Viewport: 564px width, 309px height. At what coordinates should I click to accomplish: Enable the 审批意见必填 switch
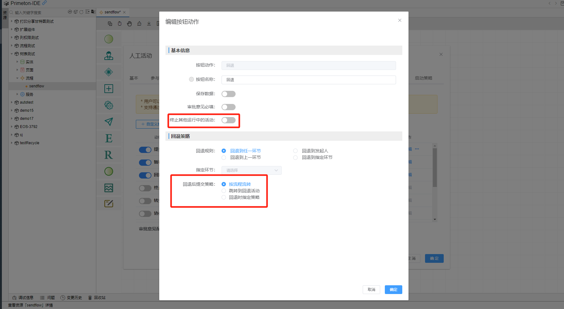[228, 107]
